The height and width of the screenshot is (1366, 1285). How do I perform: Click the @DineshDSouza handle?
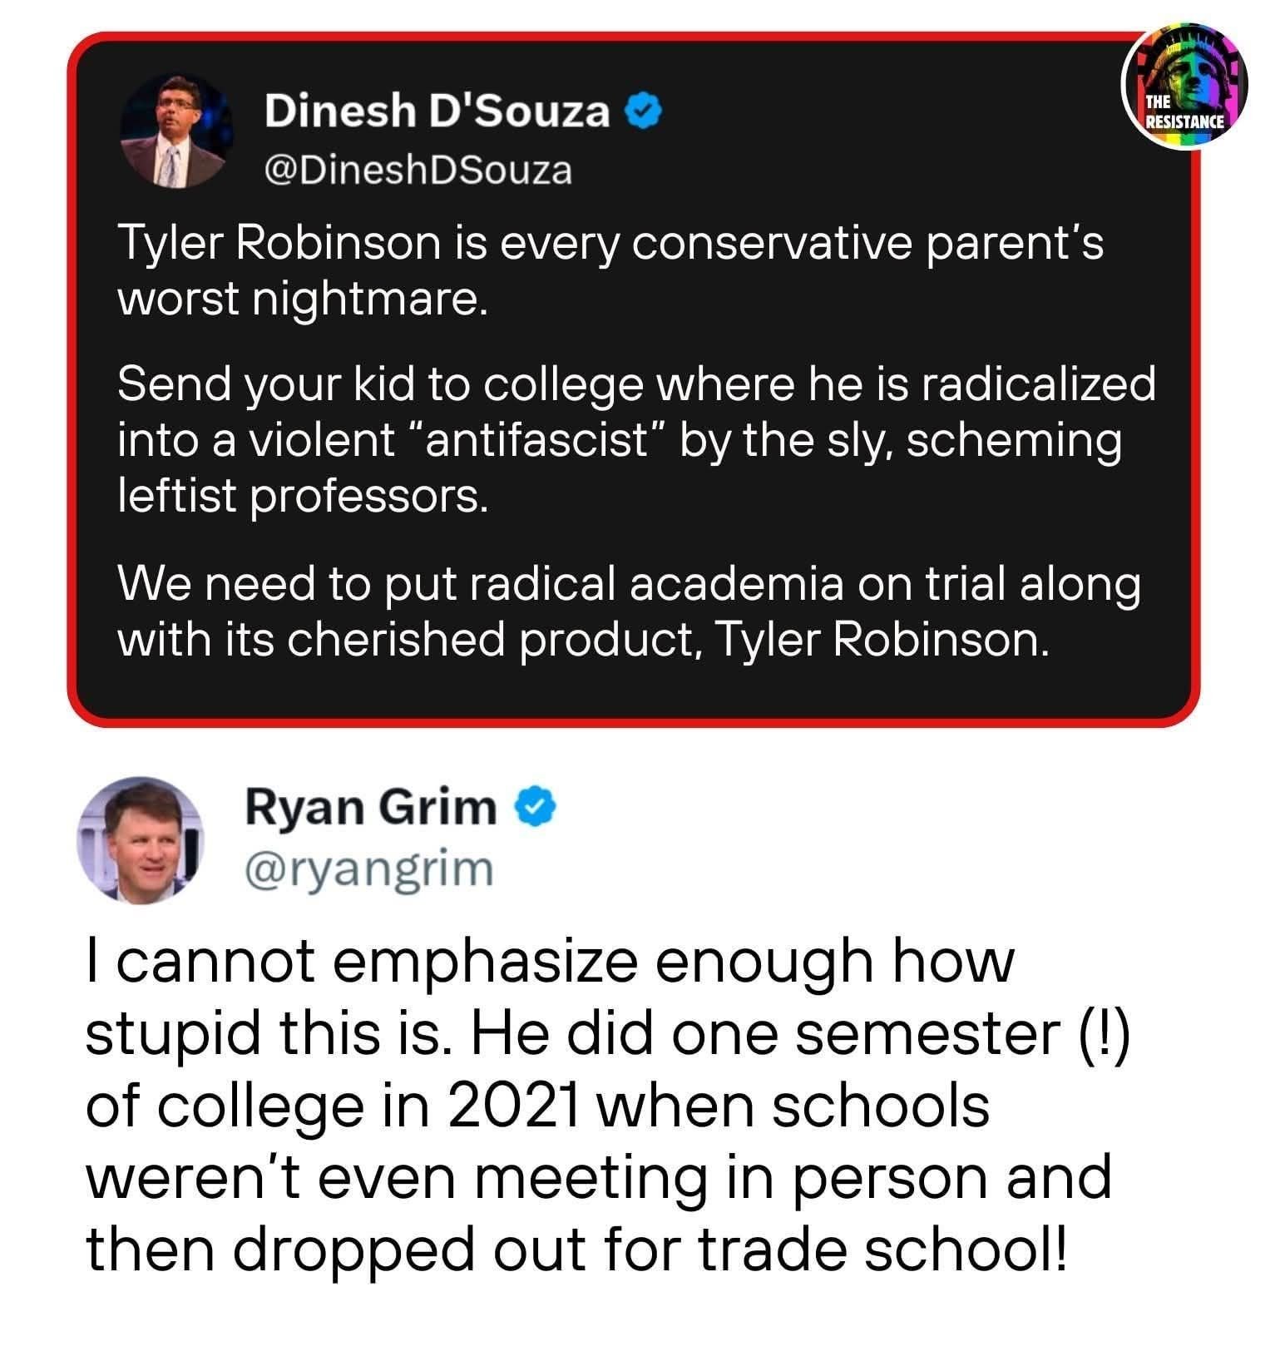(418, 171)
